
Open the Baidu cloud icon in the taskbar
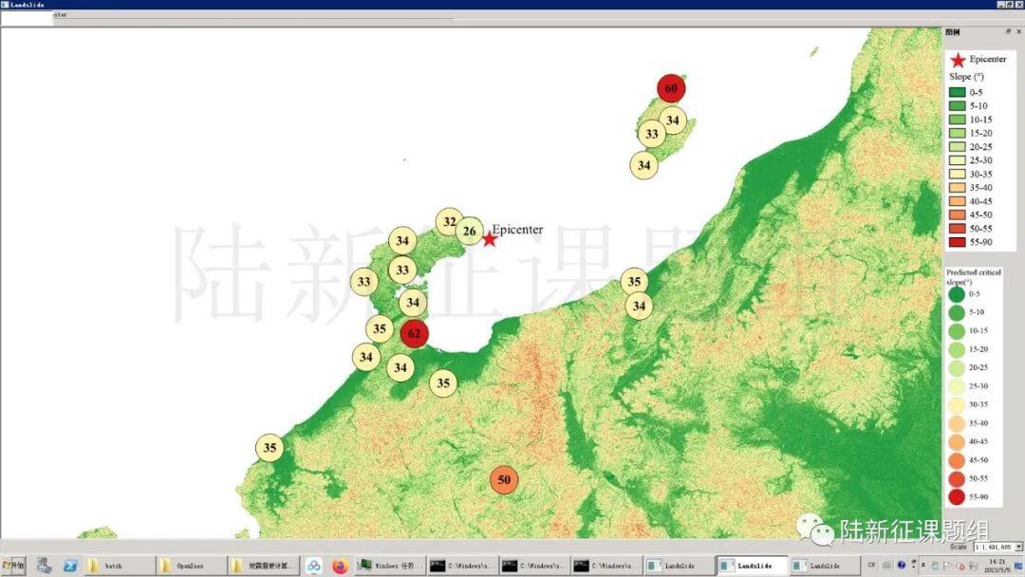[x=313, y=566]
